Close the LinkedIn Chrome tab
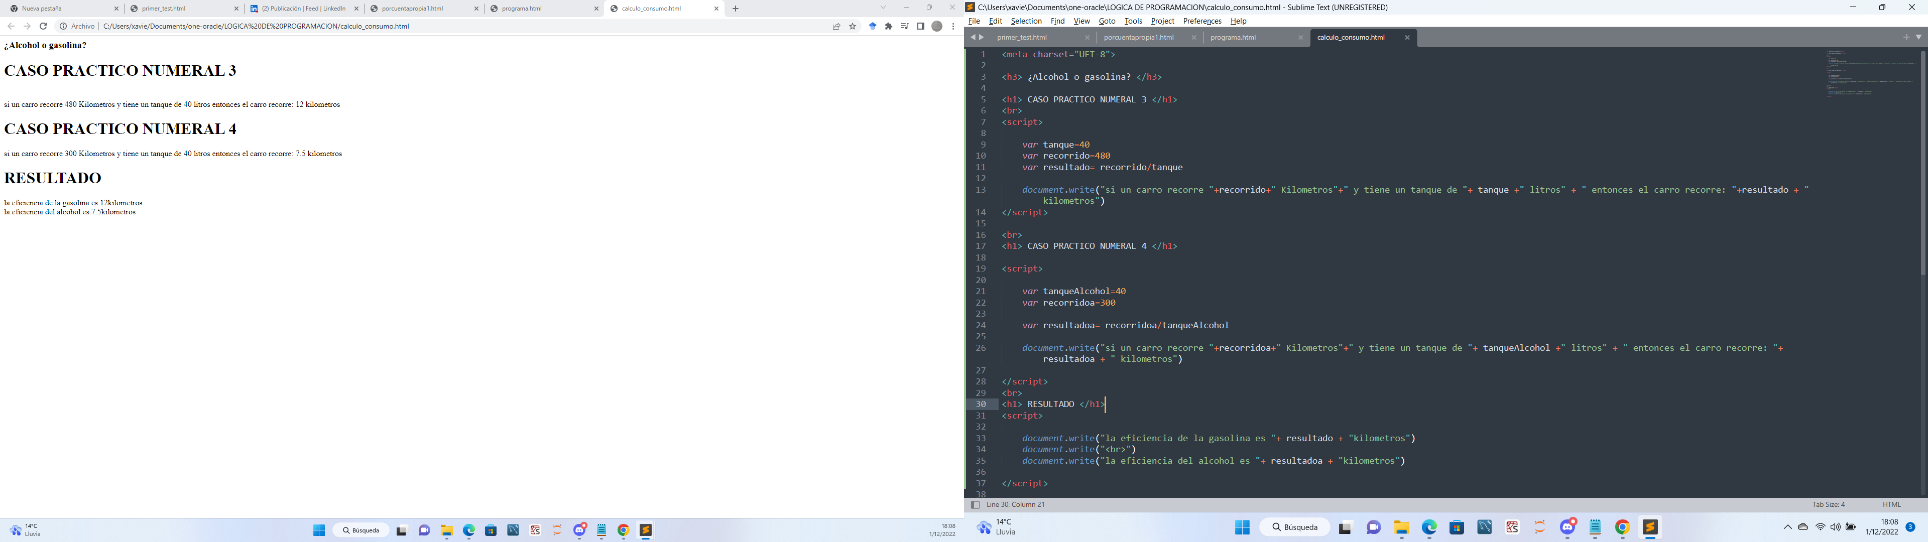Viewport: 1928px width, 542px height. 356,9
